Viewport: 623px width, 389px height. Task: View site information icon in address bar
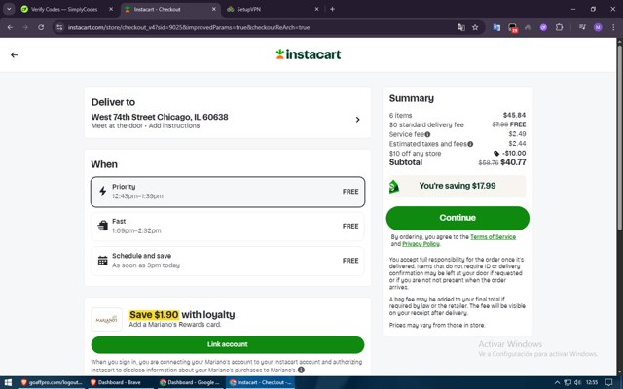[59, 27]
